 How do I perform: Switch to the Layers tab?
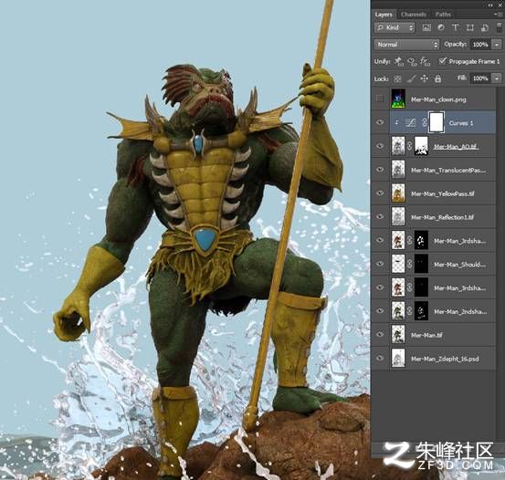pos(384,15)
